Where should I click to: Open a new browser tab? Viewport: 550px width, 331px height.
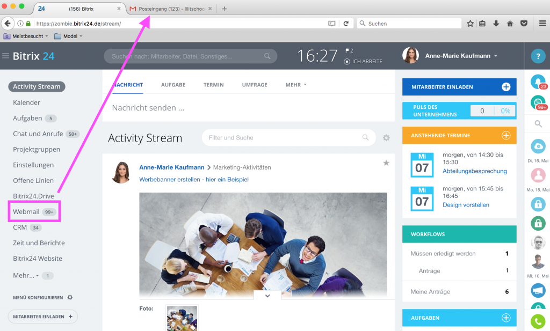(x=225, y=9)
